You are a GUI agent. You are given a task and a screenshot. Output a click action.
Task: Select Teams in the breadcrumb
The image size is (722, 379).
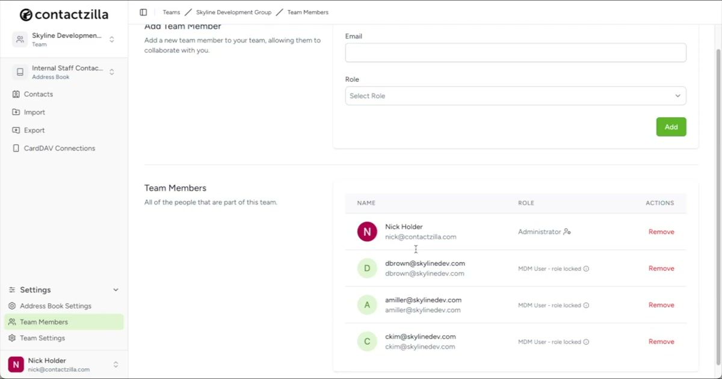[x=171, y=11]
